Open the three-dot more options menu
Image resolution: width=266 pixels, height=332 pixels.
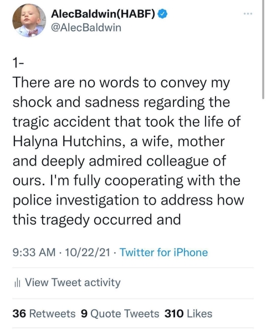click(248, 14)
